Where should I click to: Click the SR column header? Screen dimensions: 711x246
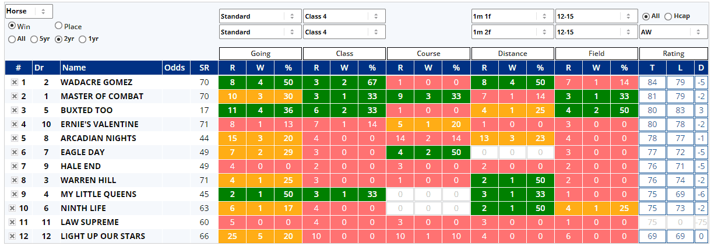click(203, 68)
